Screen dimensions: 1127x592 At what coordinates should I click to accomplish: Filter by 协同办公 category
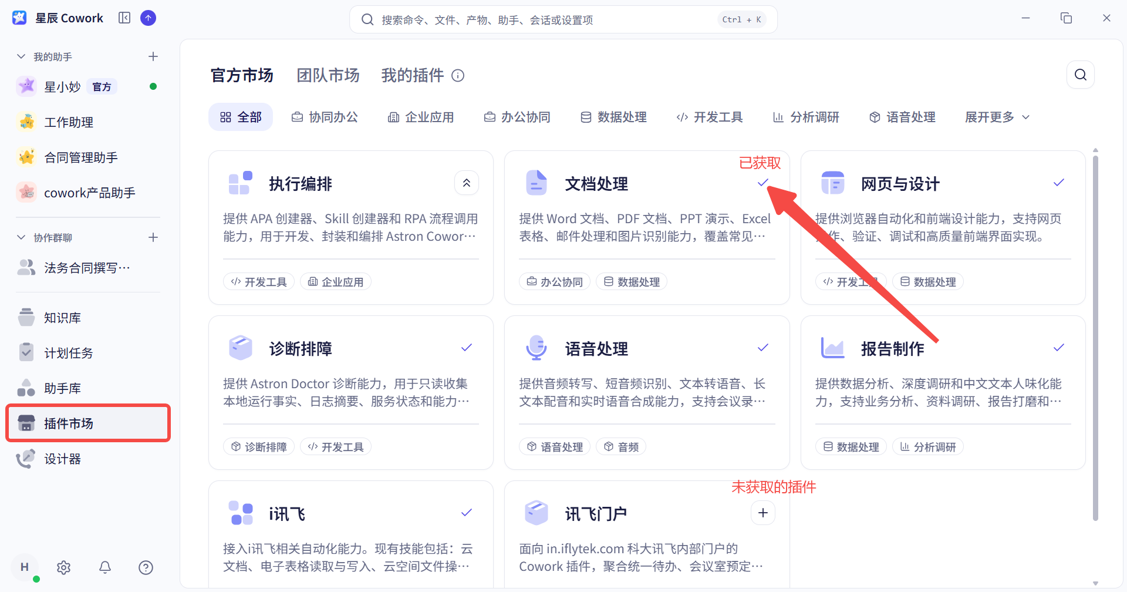[x=325, y=117]
